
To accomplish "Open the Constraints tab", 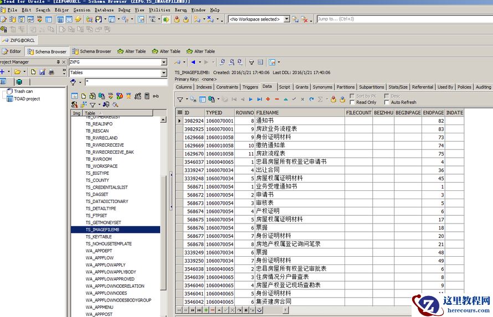I will (x=227, y=87).
